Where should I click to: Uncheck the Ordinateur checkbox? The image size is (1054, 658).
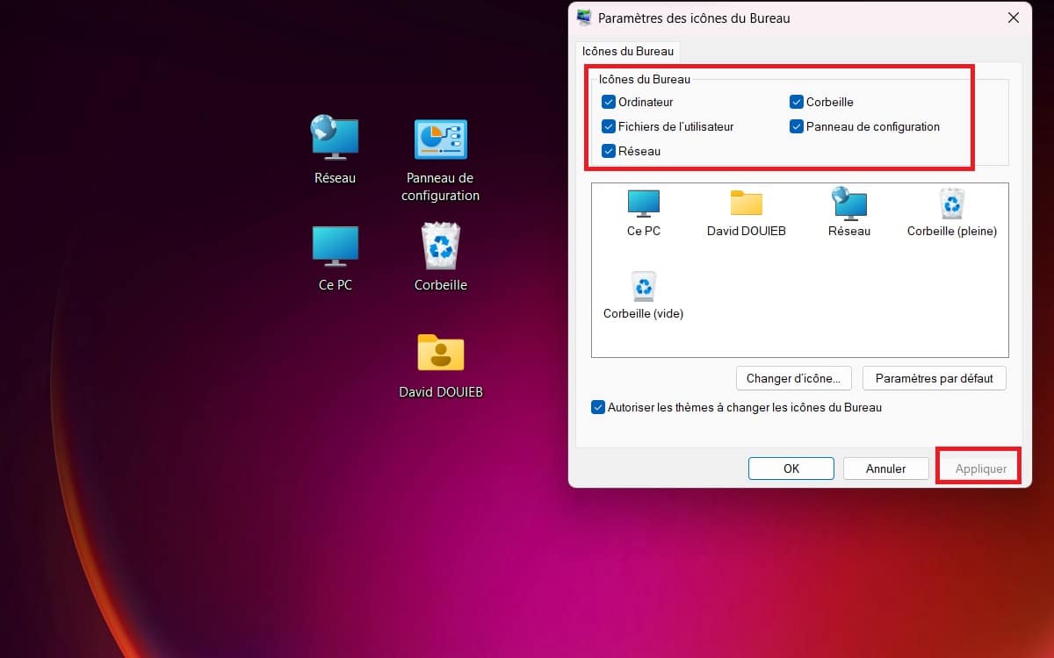(609, 102)
